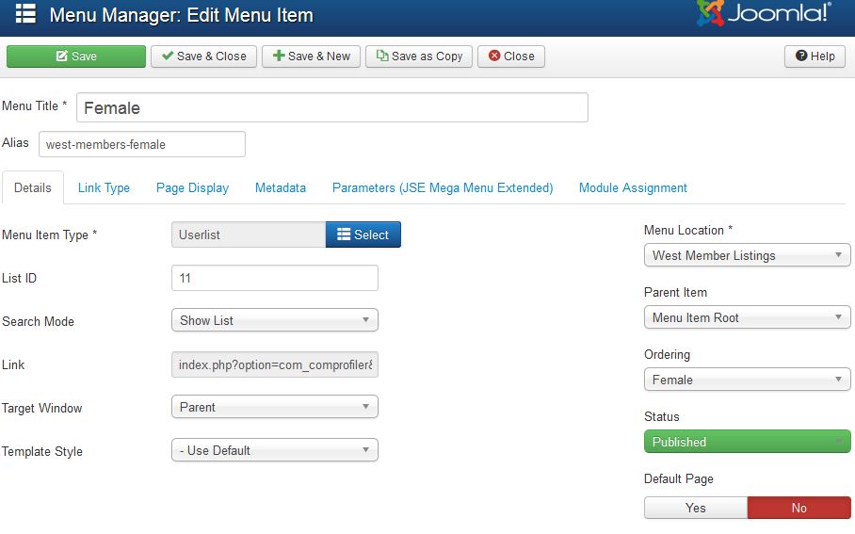
Task: Open the Menu Location West Member Listings dropdown
Action: [x=747, y=255]
